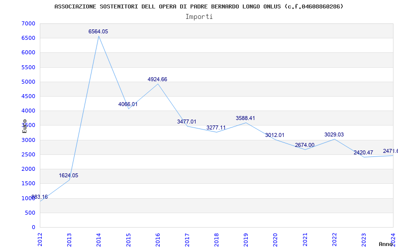Image resolution: width=398 pixels, height=249 pixels.
Task: Click the 2023 x-axis year label
Action: tap(364, 240)
